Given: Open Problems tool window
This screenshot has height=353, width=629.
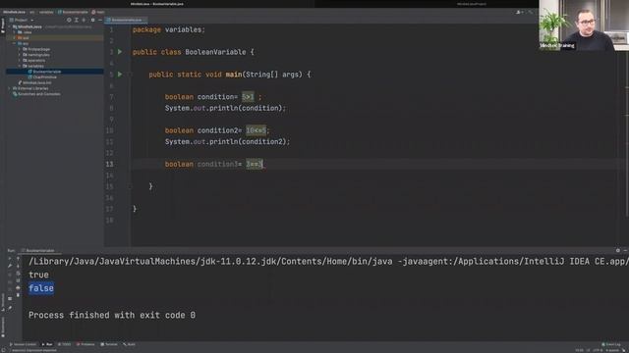Looking at the screenshot, I should tap(86, 344).
